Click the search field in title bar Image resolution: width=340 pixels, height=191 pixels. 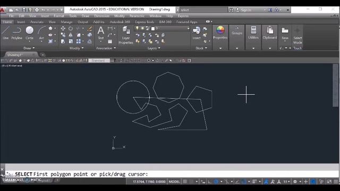204,10
